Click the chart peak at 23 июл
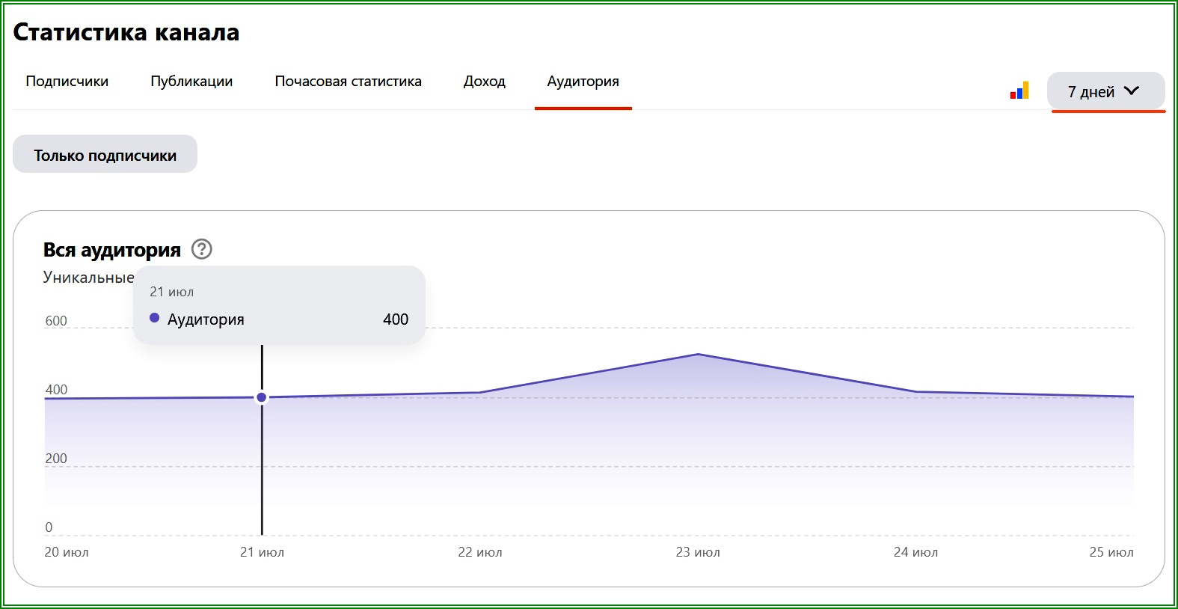The width and height of the screenshot is (1178, 609). point(698,354)
